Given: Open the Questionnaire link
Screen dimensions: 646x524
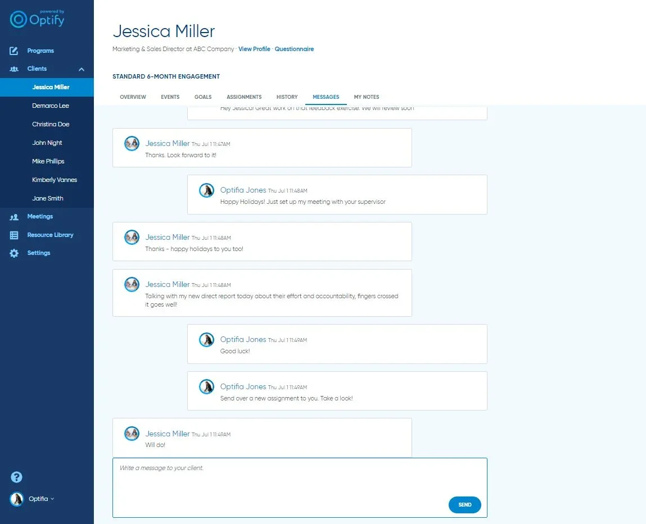Looking at the screenshot, I should click(294, 49).
